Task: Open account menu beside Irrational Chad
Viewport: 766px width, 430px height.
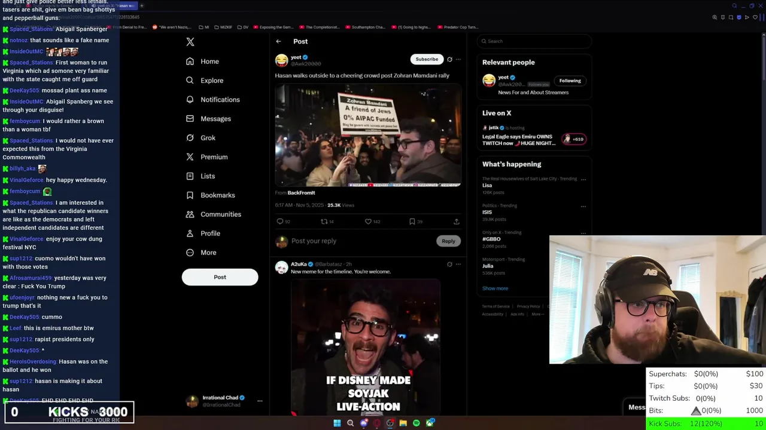Action: (260, 401)
